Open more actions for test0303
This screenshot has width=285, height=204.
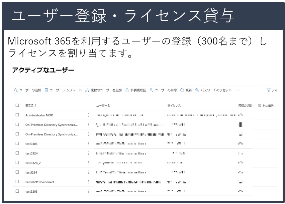pos(89,144)
